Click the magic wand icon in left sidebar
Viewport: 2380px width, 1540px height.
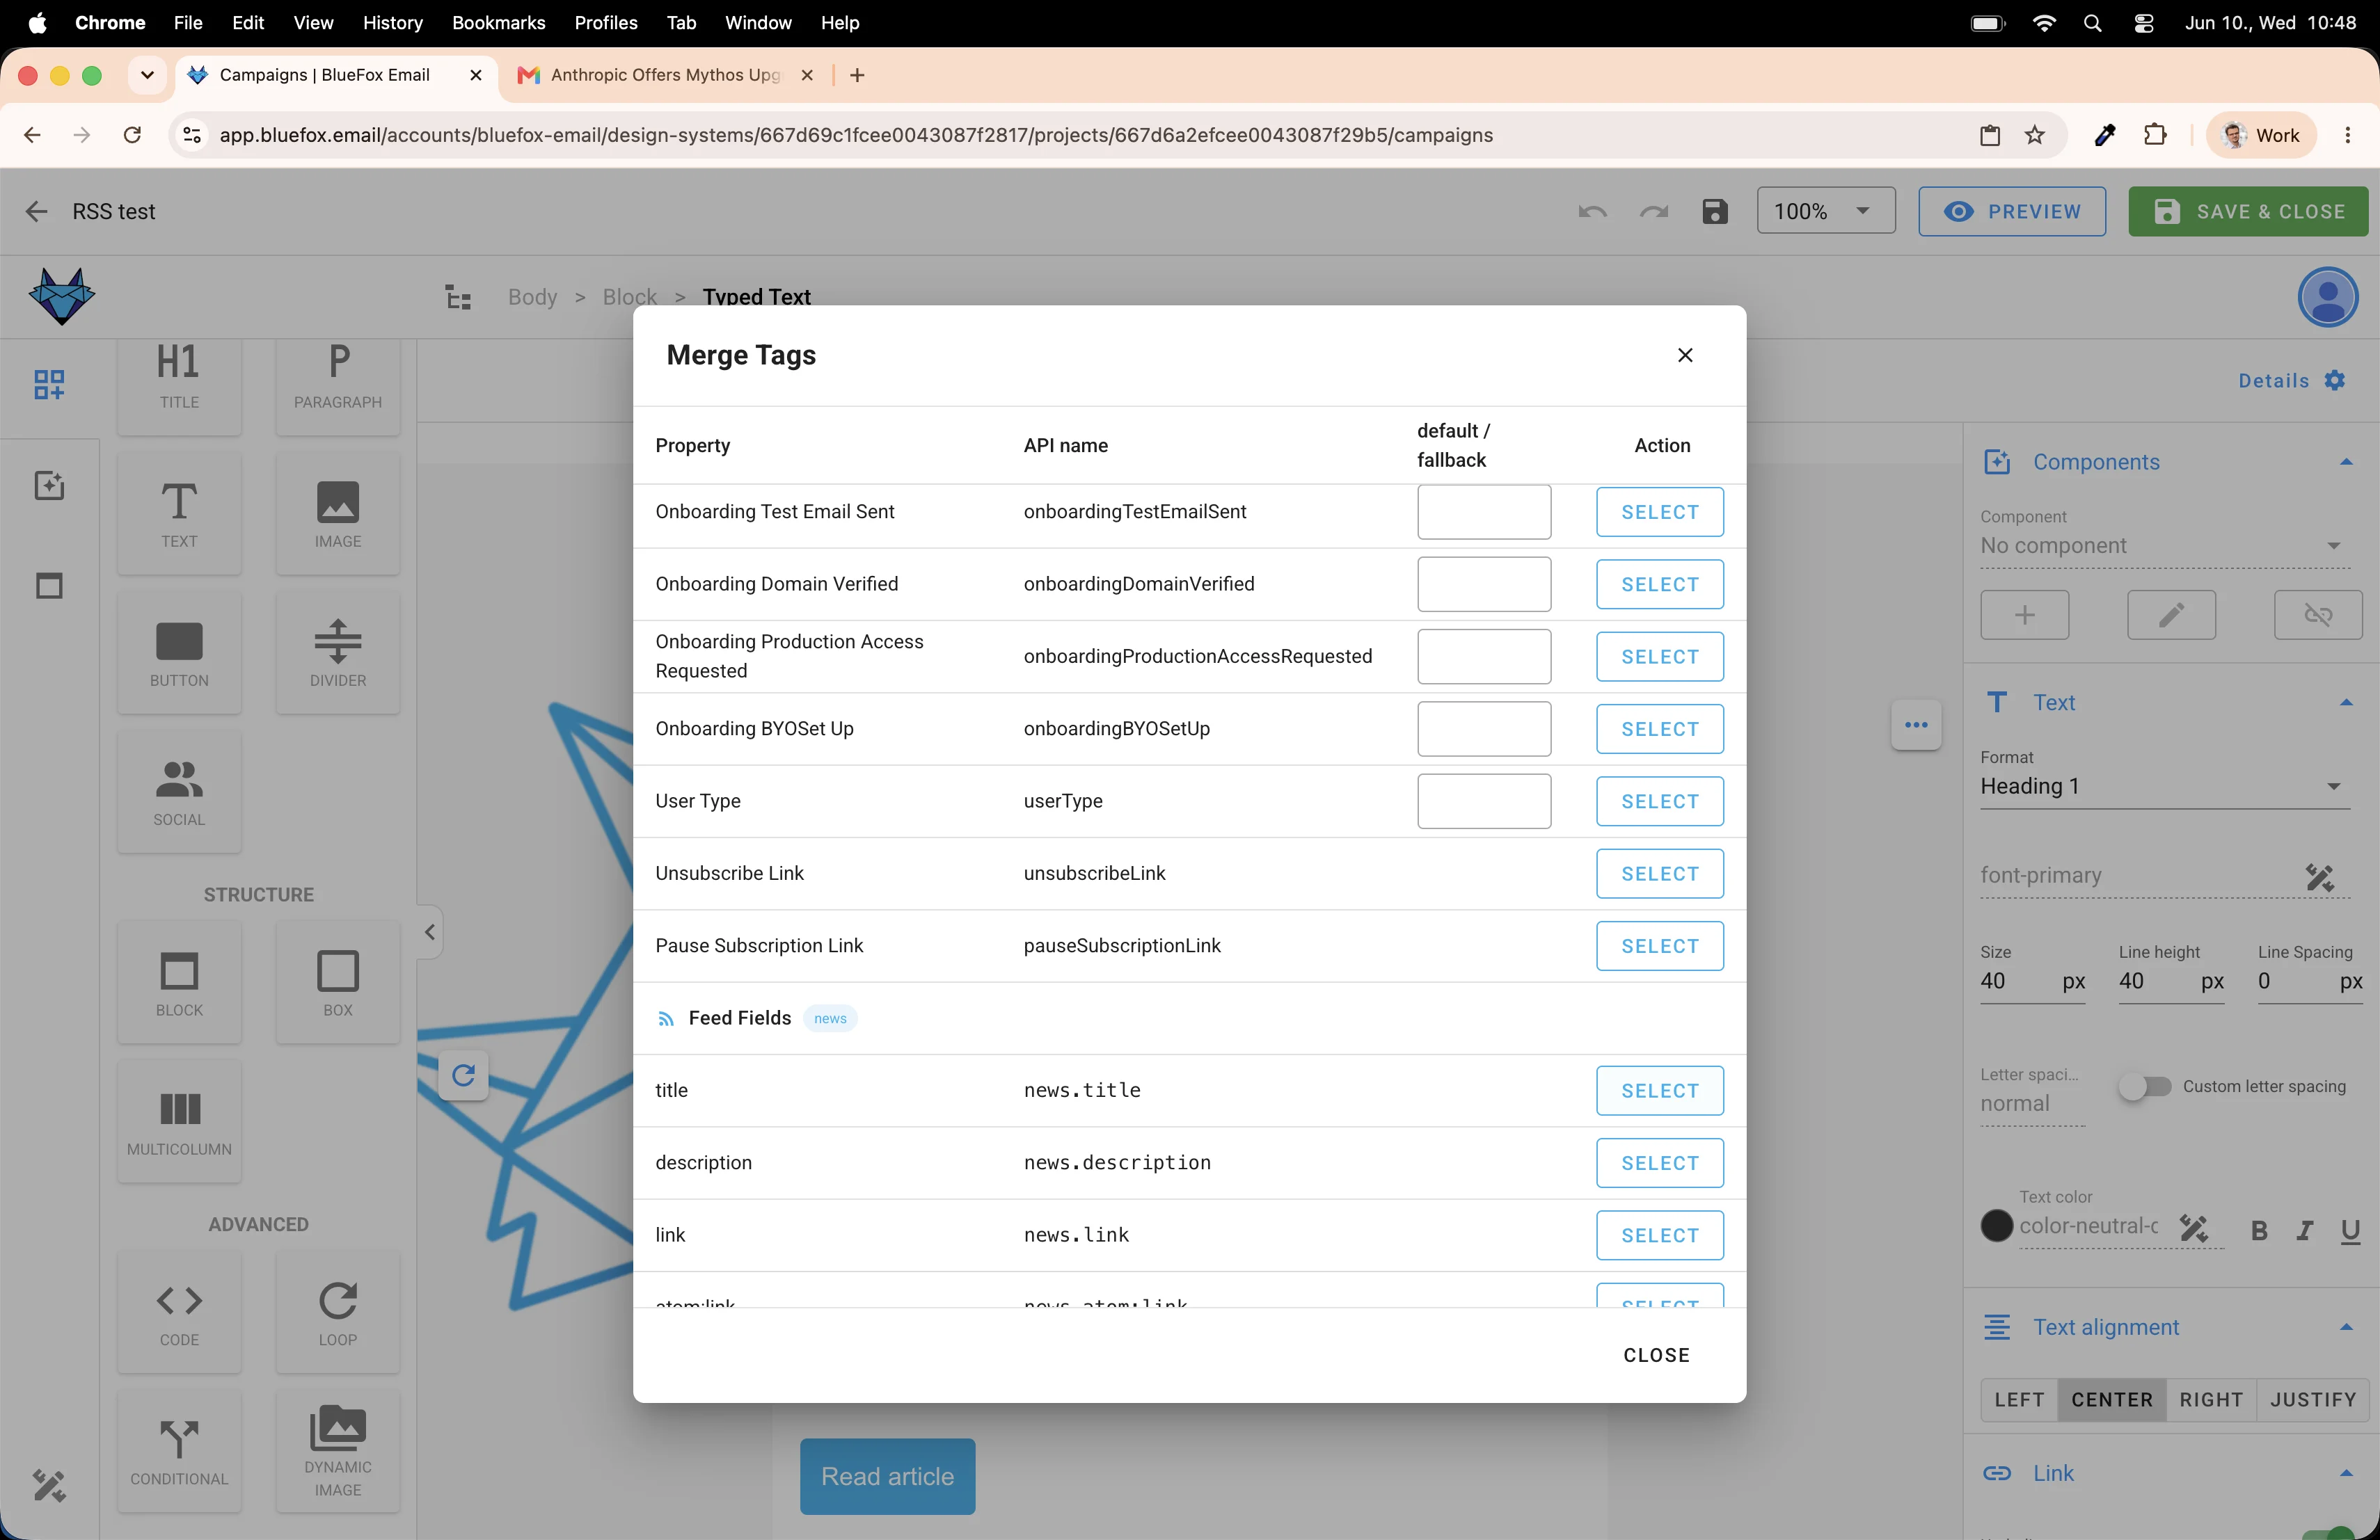click(x=49, y=1486)
